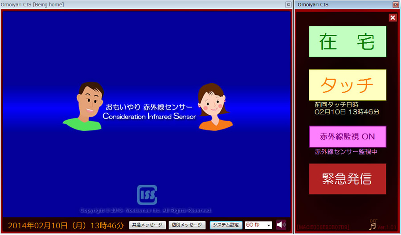
Task: Click the music note OFF icon
Action: (372, 225)
